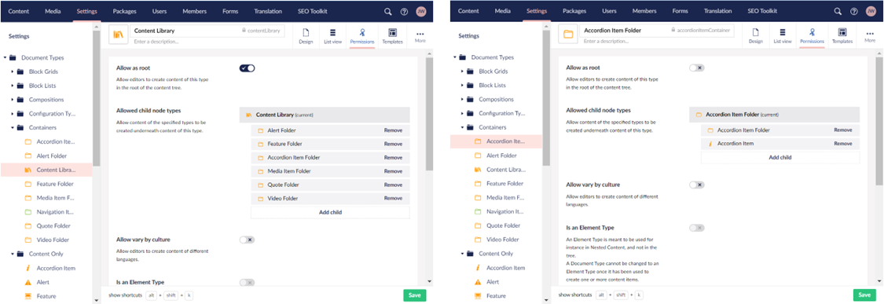
Task: Expand Block Lists in left window tree
Action: coord(13,86)
